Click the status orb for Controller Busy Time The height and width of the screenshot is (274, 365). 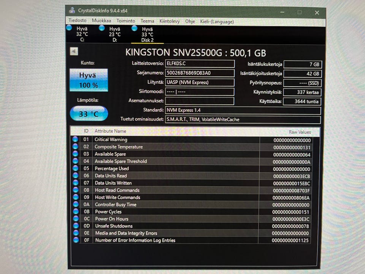tap(76, 204)
